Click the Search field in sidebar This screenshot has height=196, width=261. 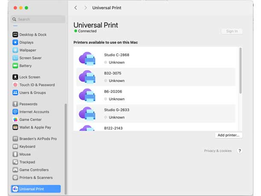[38, 19]
